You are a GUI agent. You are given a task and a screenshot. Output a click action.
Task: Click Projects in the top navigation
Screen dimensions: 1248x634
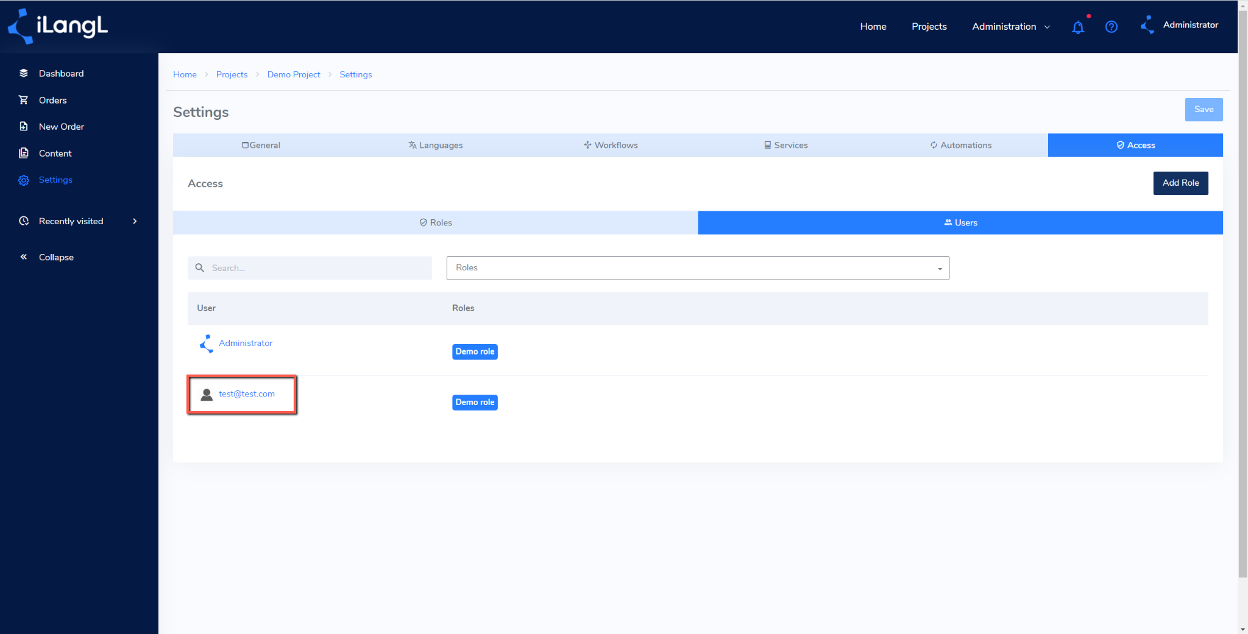pos(929,26)
